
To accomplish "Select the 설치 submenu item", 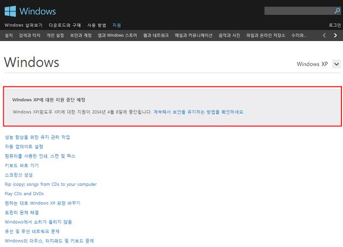I will point(9,36).
